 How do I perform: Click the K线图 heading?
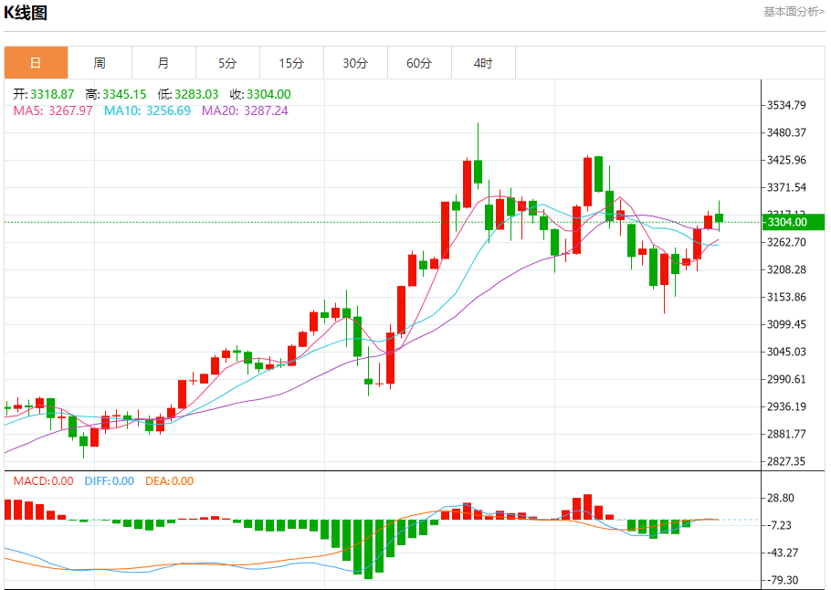coord(26,12)
